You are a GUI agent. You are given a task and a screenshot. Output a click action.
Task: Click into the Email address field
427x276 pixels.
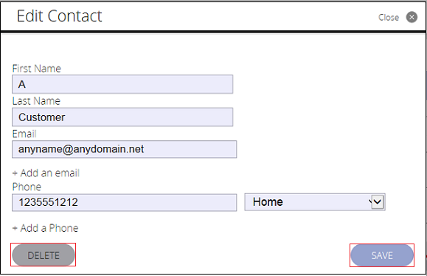point(124,149)
